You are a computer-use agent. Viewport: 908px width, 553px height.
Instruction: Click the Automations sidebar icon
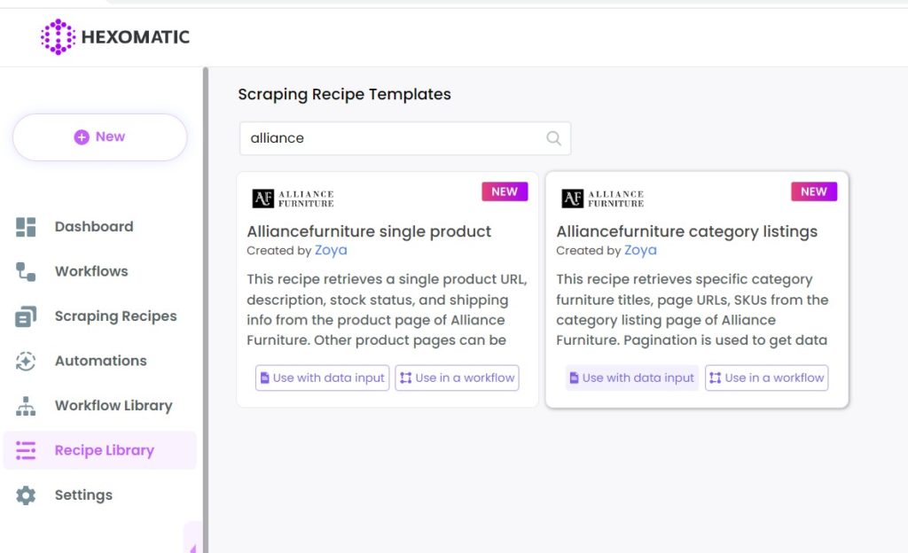coord(26,361)
